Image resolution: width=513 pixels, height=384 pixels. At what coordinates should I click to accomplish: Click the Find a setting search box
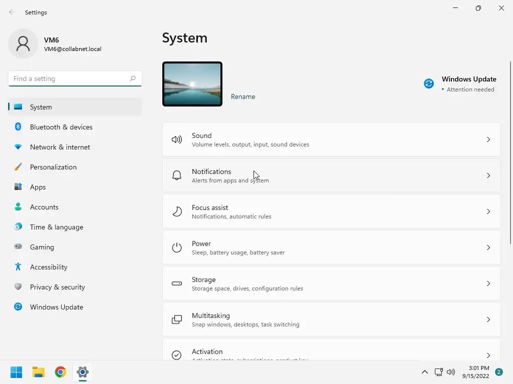coord(75,78)
